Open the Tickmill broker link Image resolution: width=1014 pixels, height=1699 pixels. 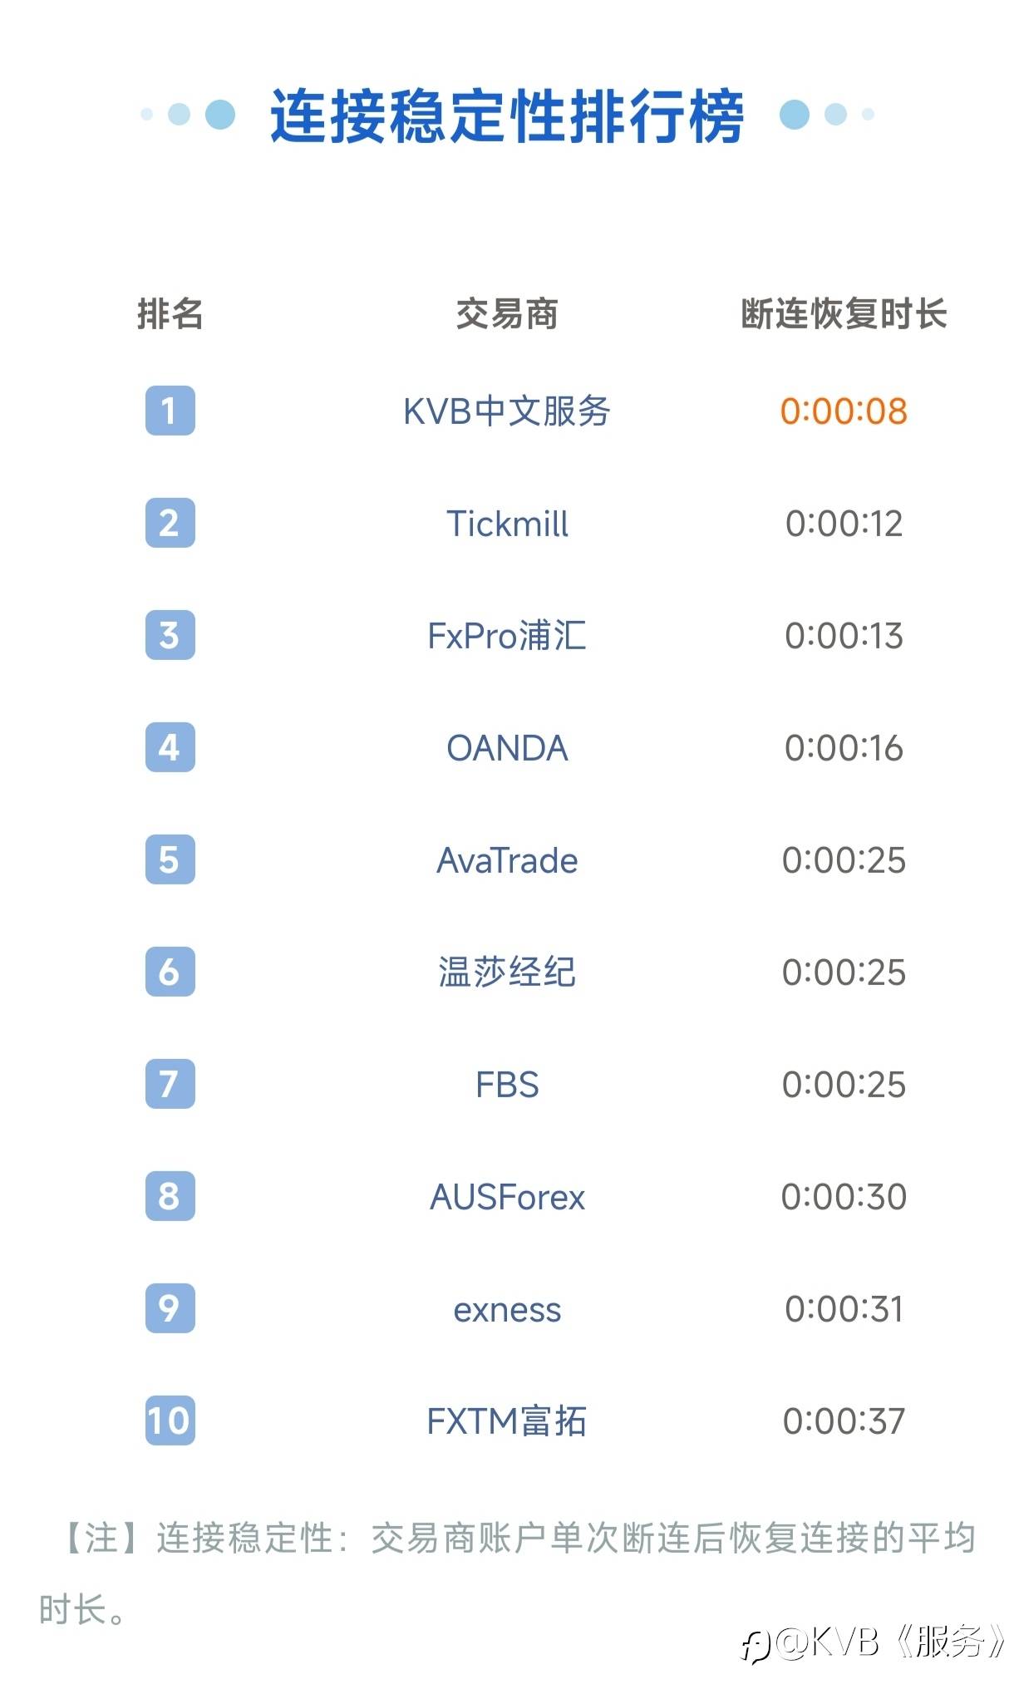(x=507, y=524)
